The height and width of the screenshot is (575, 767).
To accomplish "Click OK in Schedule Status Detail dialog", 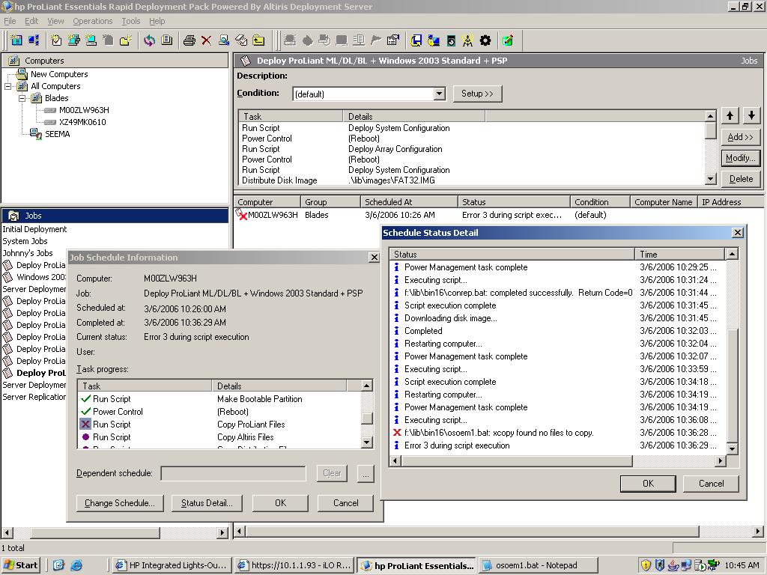I will pos(648,484).
